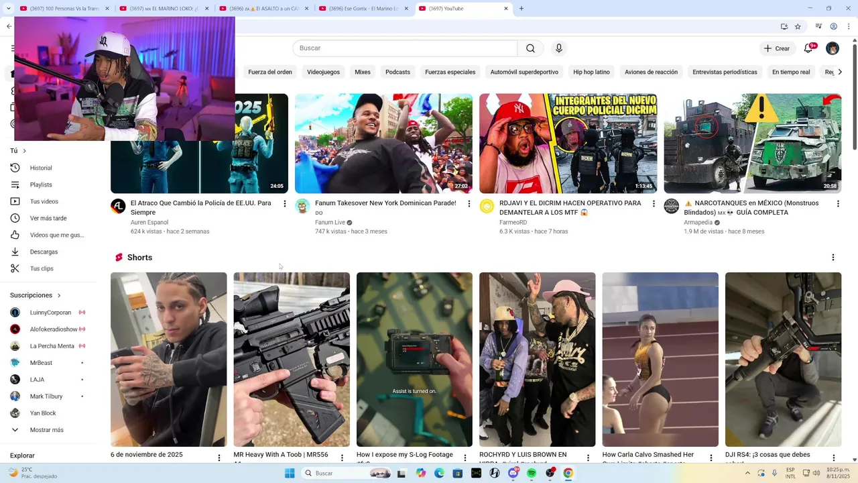This screenshot has height=483, width=858.
Task: Open options for RDJAVI Y EL DICRIM video
Action: click(x=654, y=204)
